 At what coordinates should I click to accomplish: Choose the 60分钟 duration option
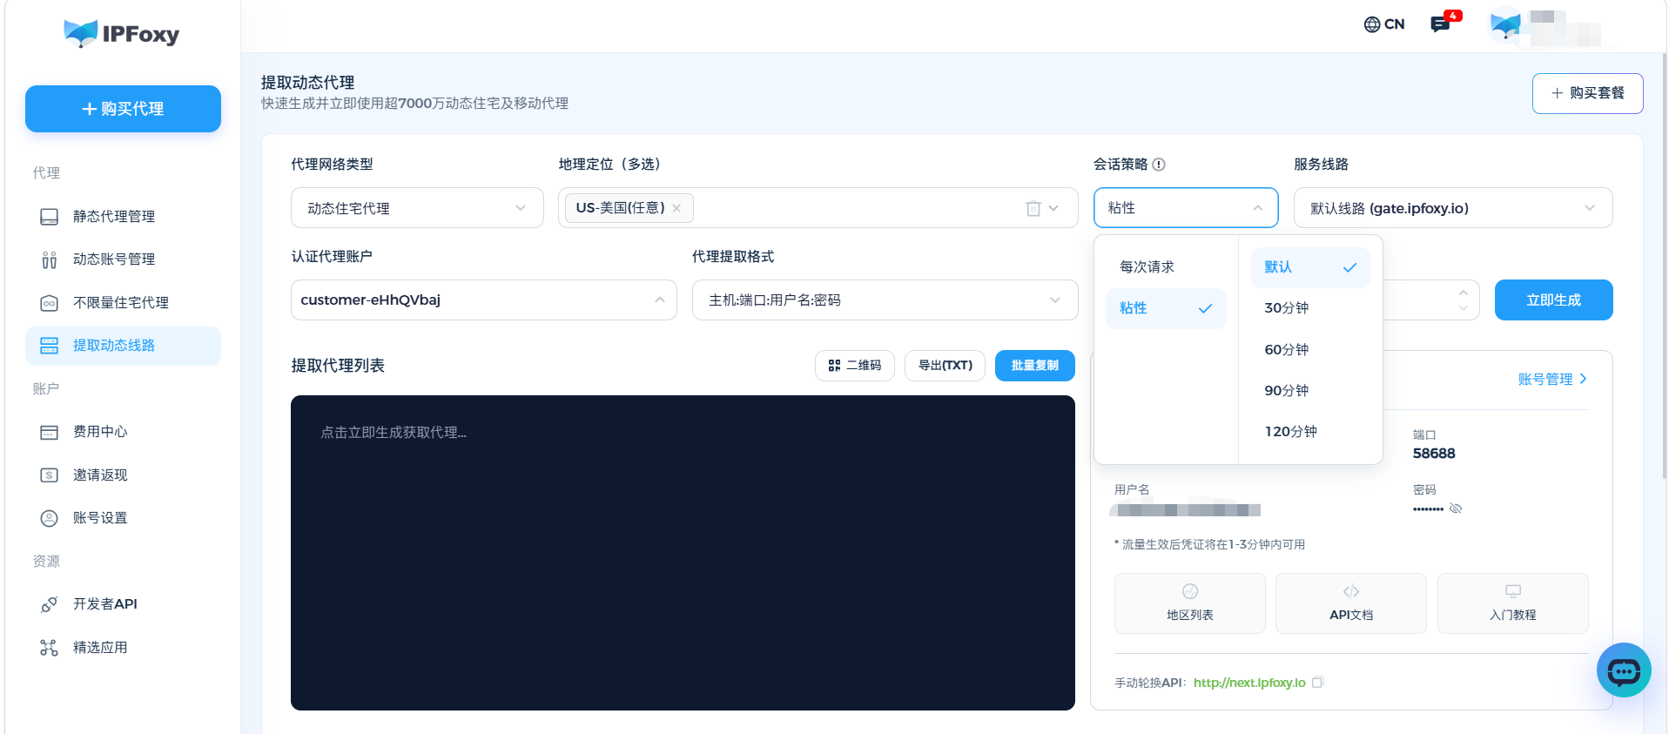point(1310,350)
